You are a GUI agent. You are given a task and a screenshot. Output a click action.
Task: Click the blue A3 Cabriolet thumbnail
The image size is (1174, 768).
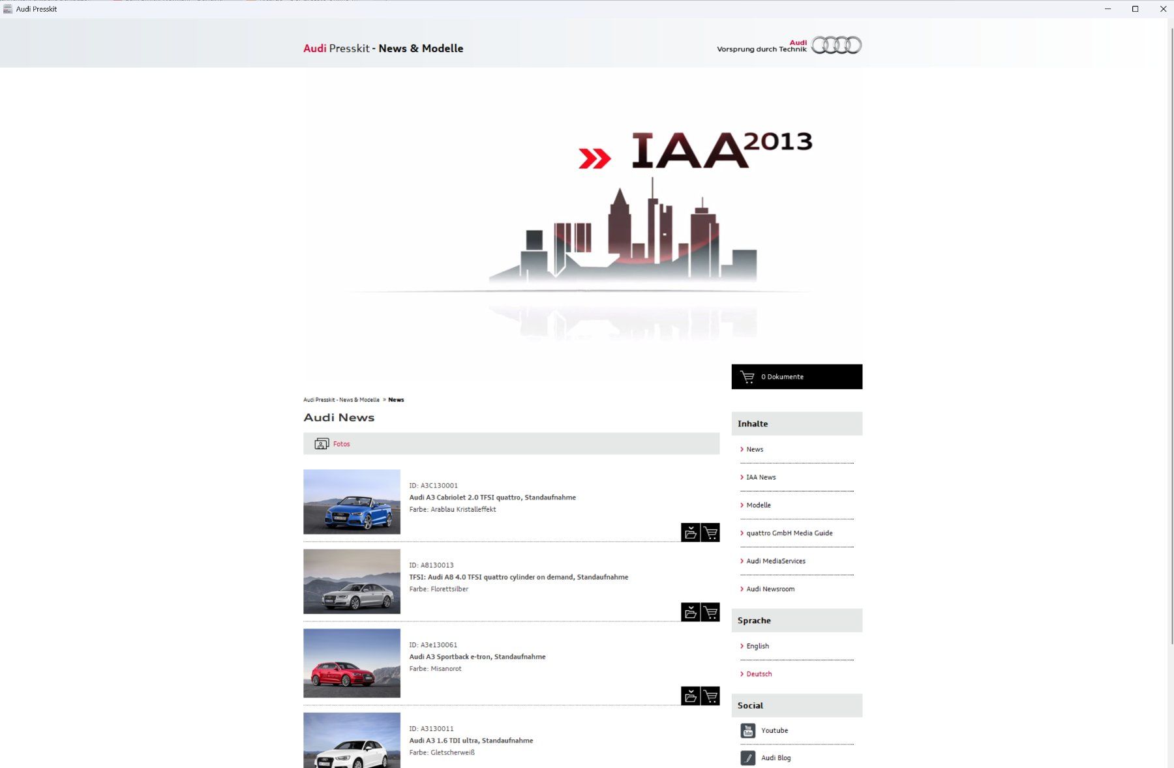pos(352,502)
